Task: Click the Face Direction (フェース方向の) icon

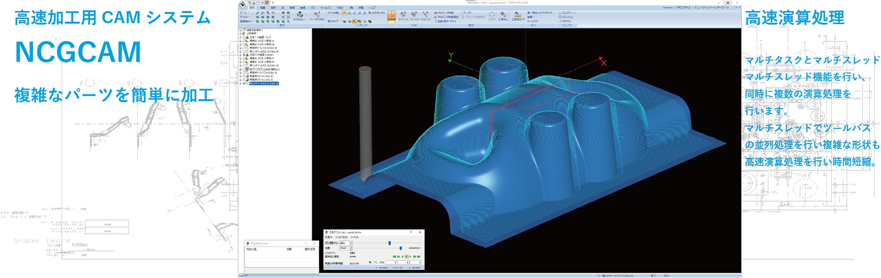Action: (317, 17)
